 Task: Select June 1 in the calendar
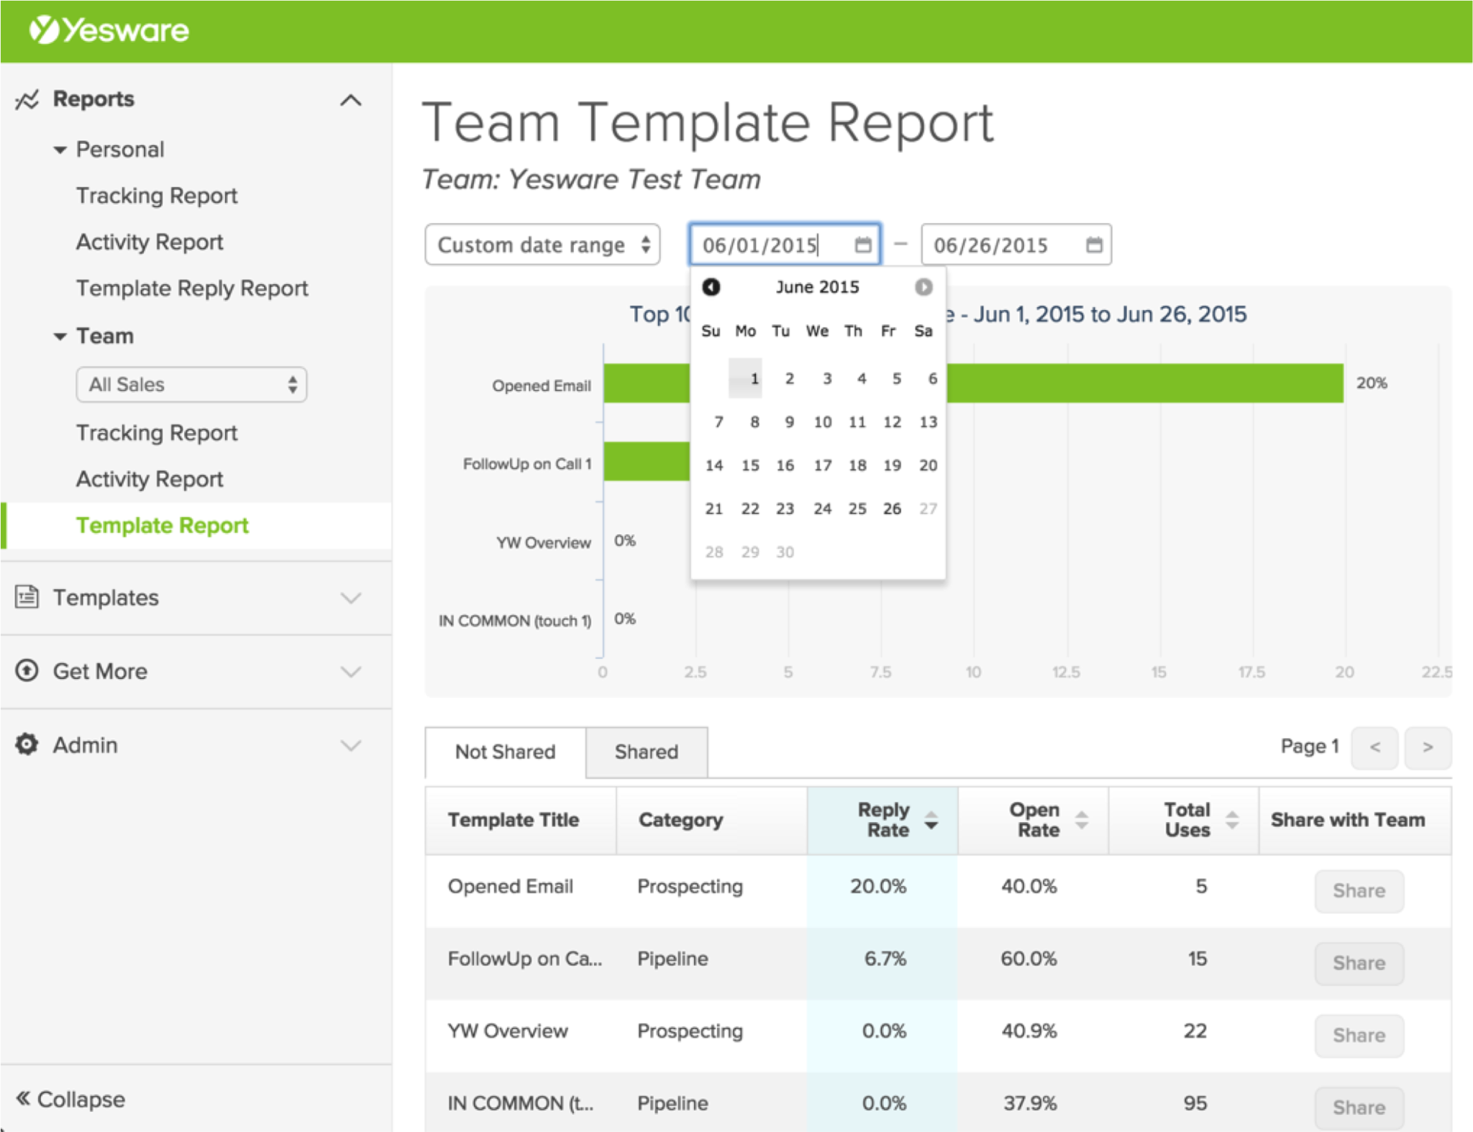point(745,378)
